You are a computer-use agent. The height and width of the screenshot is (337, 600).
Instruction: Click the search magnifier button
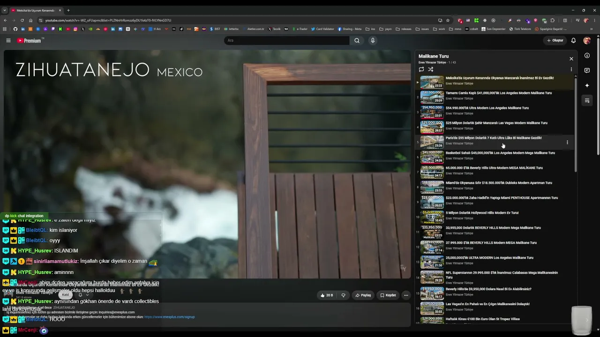tap(357, 40)
